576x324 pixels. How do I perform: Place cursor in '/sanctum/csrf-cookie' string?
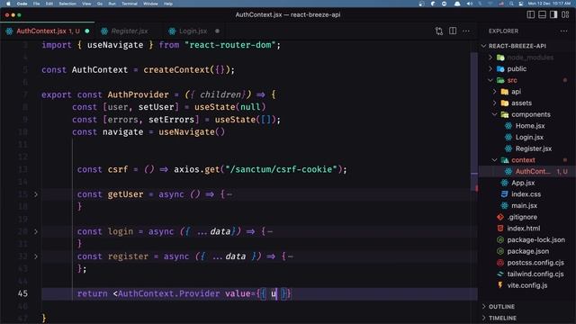pyautogui.click(x=281, y=169)
